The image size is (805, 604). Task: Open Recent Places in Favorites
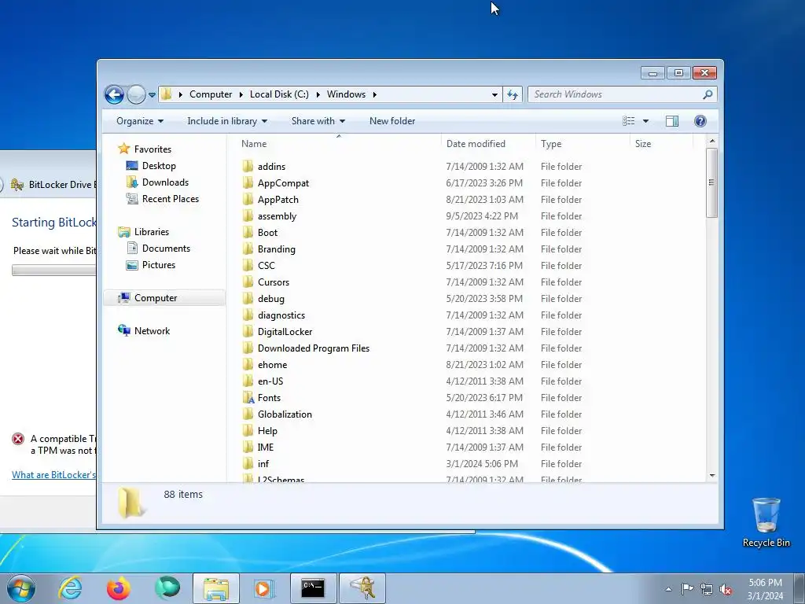170,199
